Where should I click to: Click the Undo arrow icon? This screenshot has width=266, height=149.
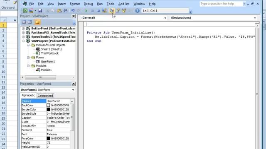[x=73, y=11]
